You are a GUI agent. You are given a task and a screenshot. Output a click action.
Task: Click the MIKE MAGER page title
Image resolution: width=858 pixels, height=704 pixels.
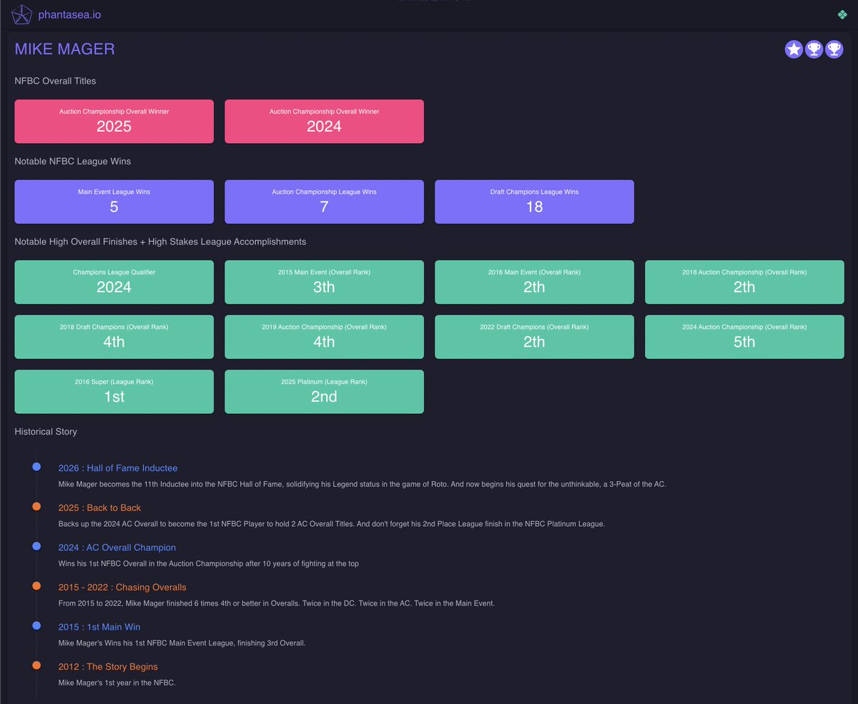pos(65,49)
